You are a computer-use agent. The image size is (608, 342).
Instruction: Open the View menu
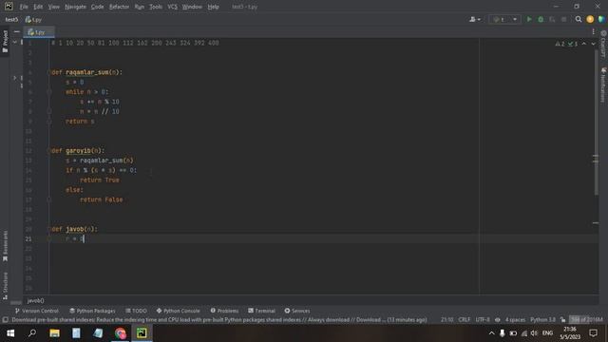click(53, 7)
